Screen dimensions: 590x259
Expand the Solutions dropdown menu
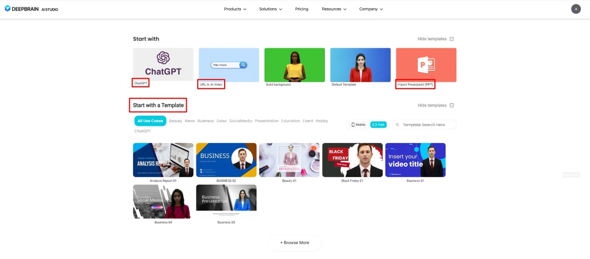point(271,9)
